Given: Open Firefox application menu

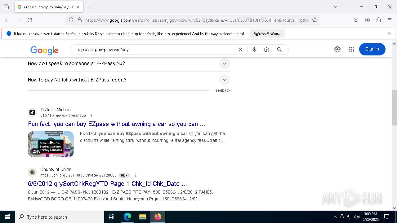Looking at the screenshot, I should [390, 20].
